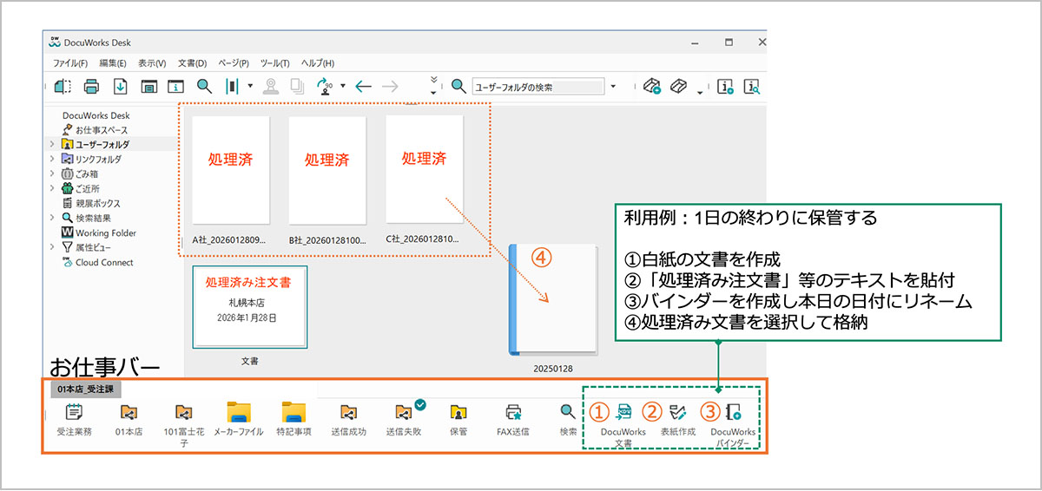Click the document info with plus icon
1042x491 pixels.
point(727,87)
